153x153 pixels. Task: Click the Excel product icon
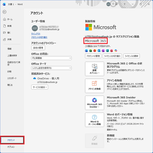click(x=91, y=51)
